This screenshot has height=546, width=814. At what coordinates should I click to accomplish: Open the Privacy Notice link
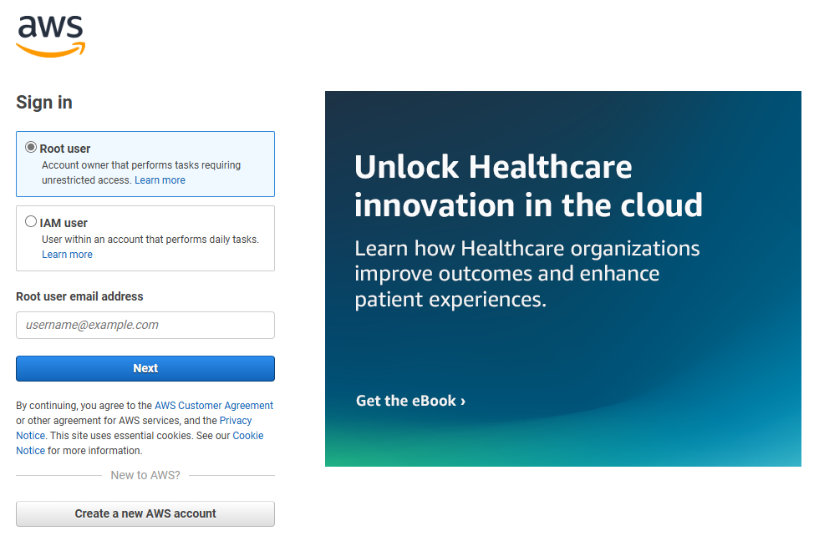click(x=236, y=421)
